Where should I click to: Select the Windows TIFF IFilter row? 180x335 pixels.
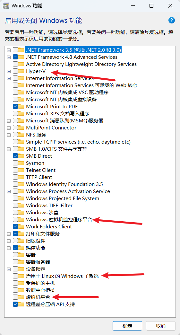tap(49, 205)
